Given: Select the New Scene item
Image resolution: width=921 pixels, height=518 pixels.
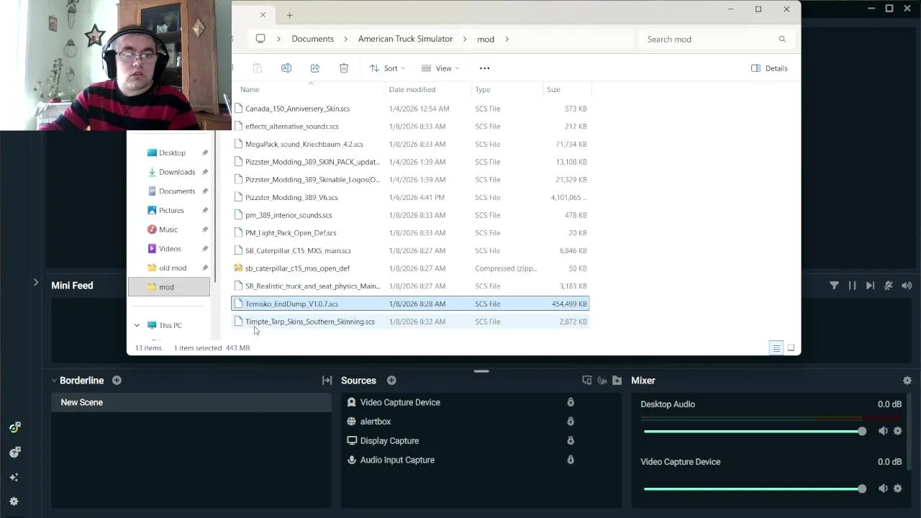Looking at the screenshot, I should (x=191, y=403).
